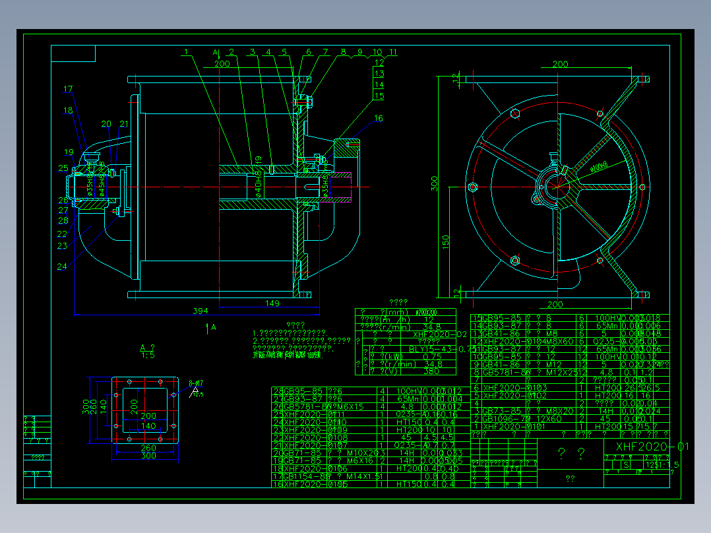Image resolution: width=711 pixels, height=533 pixels.
Task: Select the 12.5 surface roughness value
Action: (x=198, y=394)
